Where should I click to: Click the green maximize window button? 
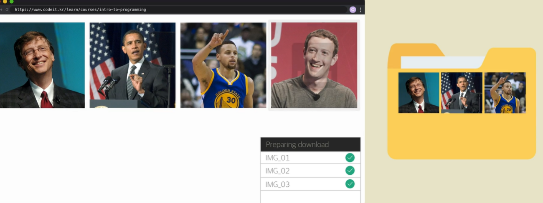[12, 2]
